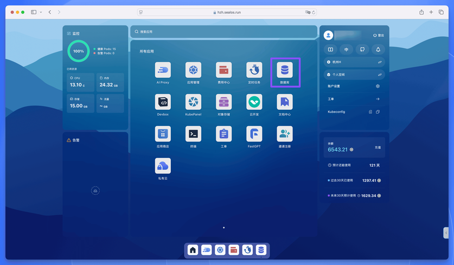Click the CPU 13.10 c card
The image size is (454, 265).
(x=80, y=82)
